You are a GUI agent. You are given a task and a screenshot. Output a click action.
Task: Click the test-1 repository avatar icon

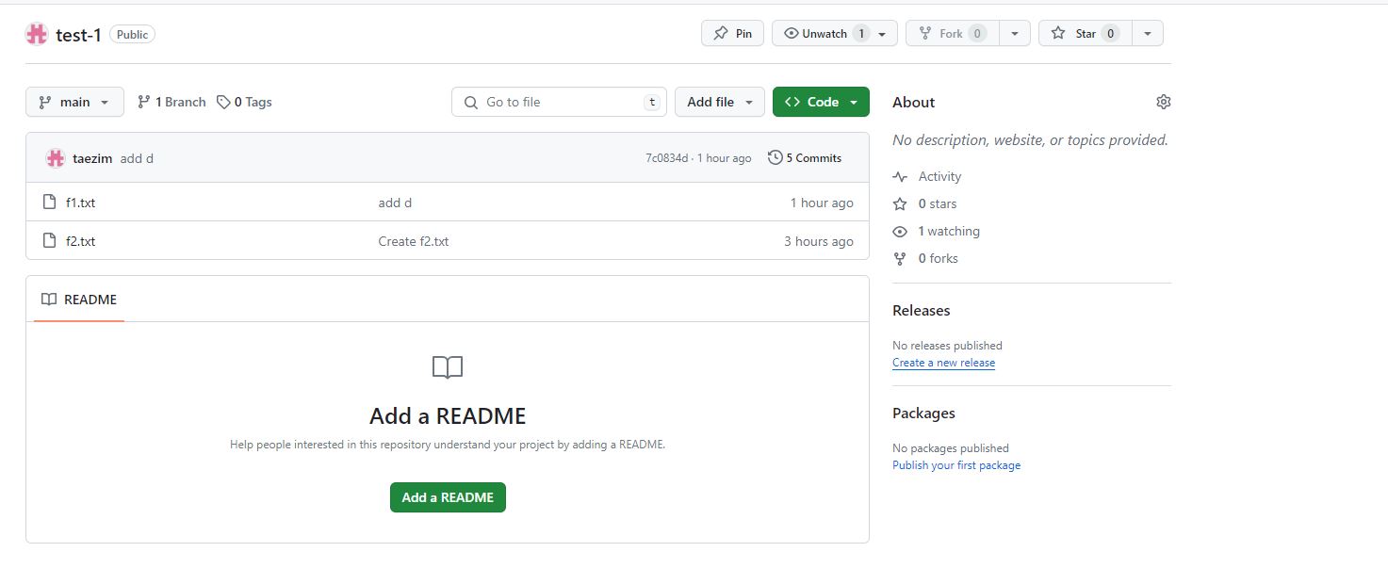coord(37,34)
